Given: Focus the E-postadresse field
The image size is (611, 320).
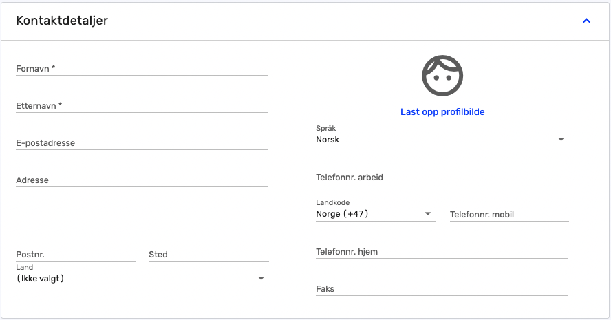Looking at the screenshot, I should (x=142, y=143).
